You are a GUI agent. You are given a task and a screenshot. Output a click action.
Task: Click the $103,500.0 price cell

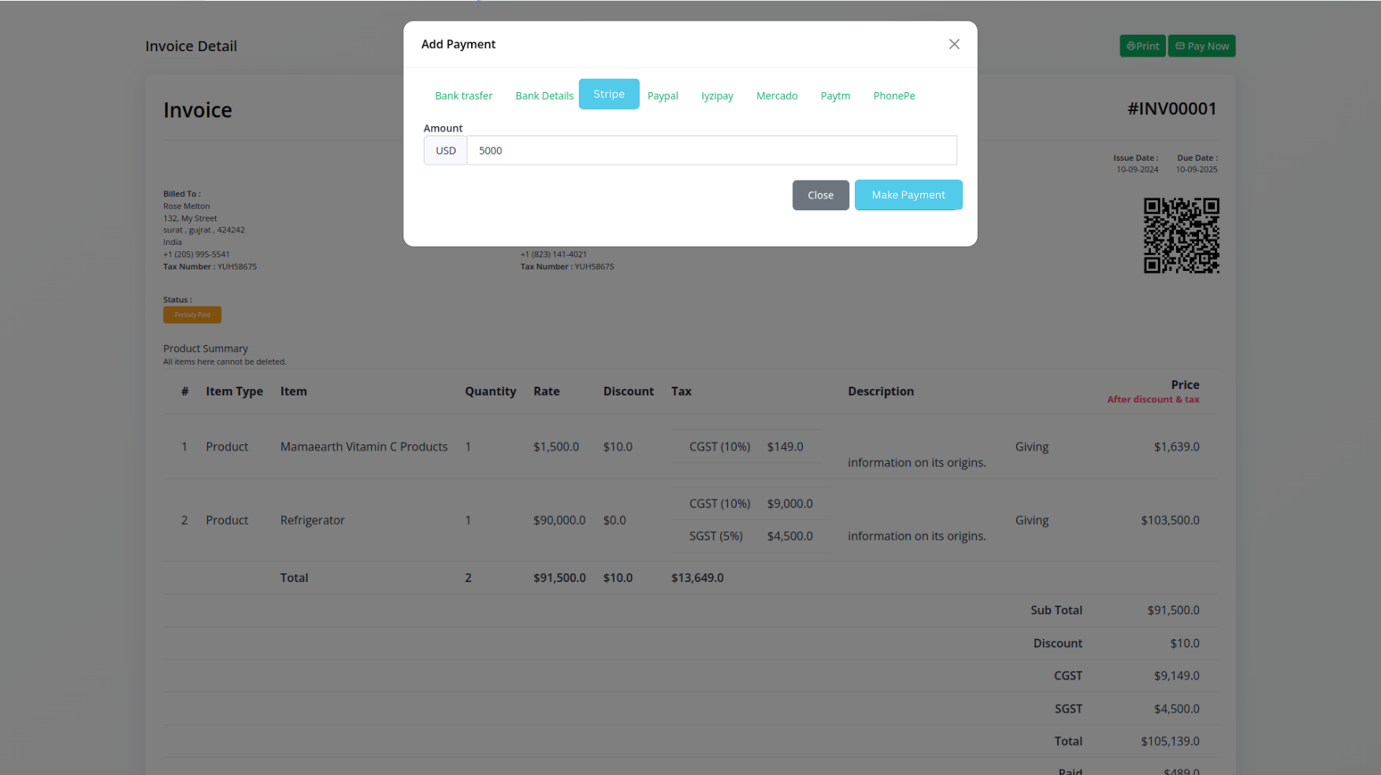[x=1170, y=520]
